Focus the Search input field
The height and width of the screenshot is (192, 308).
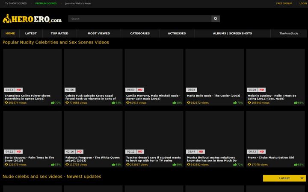tap(140, 19)
